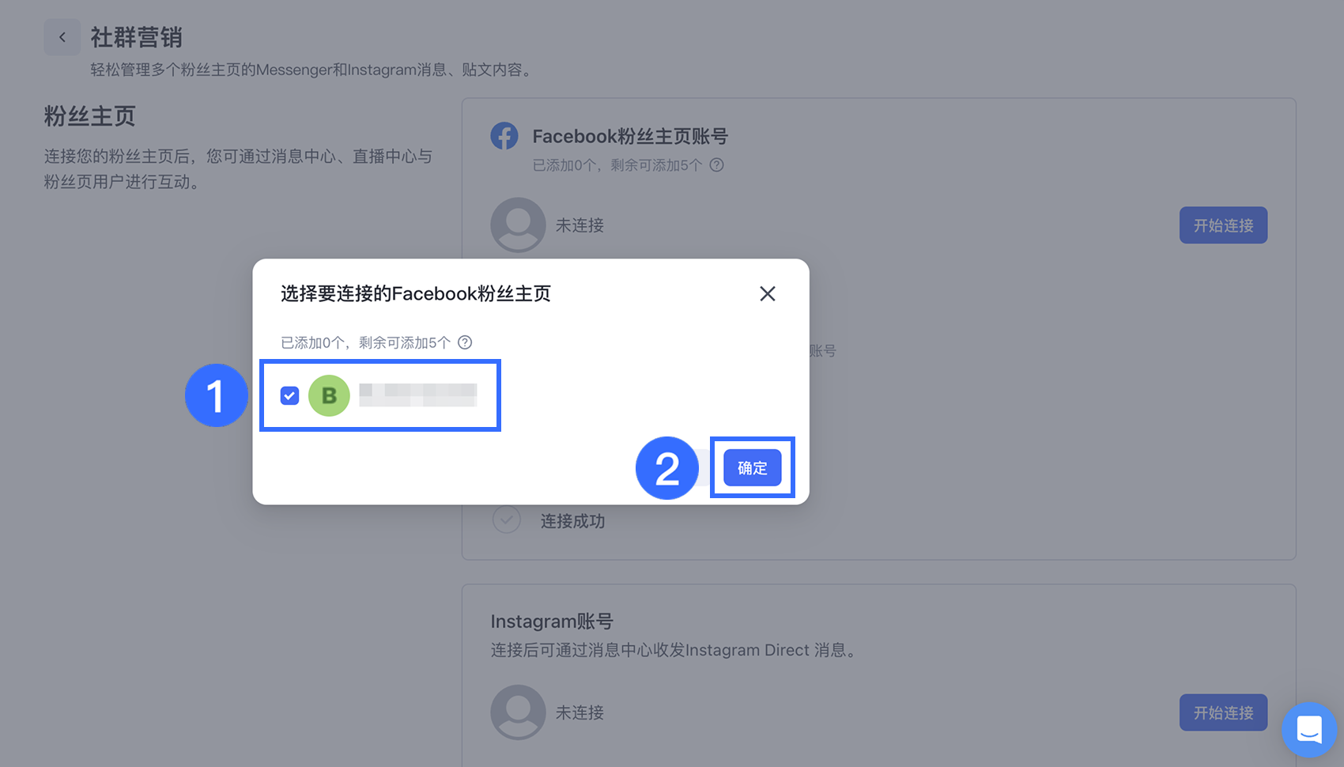Start connecting the Instagram account

coord(1223,712)
